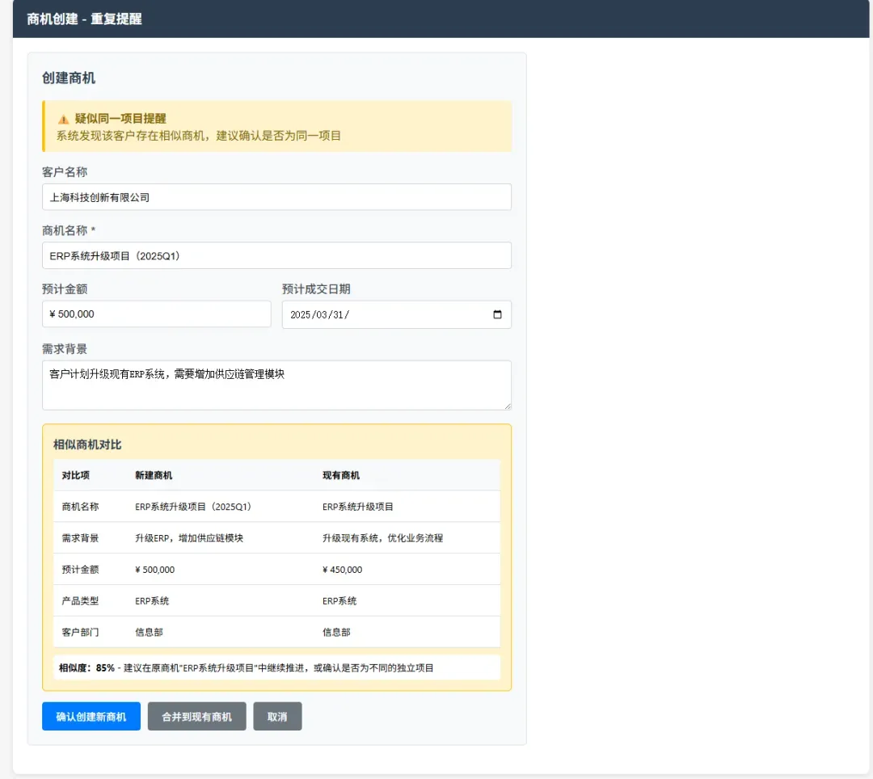Select the year segment in 预计成交日期
This screenshot has height=779, width=873.
301,315
